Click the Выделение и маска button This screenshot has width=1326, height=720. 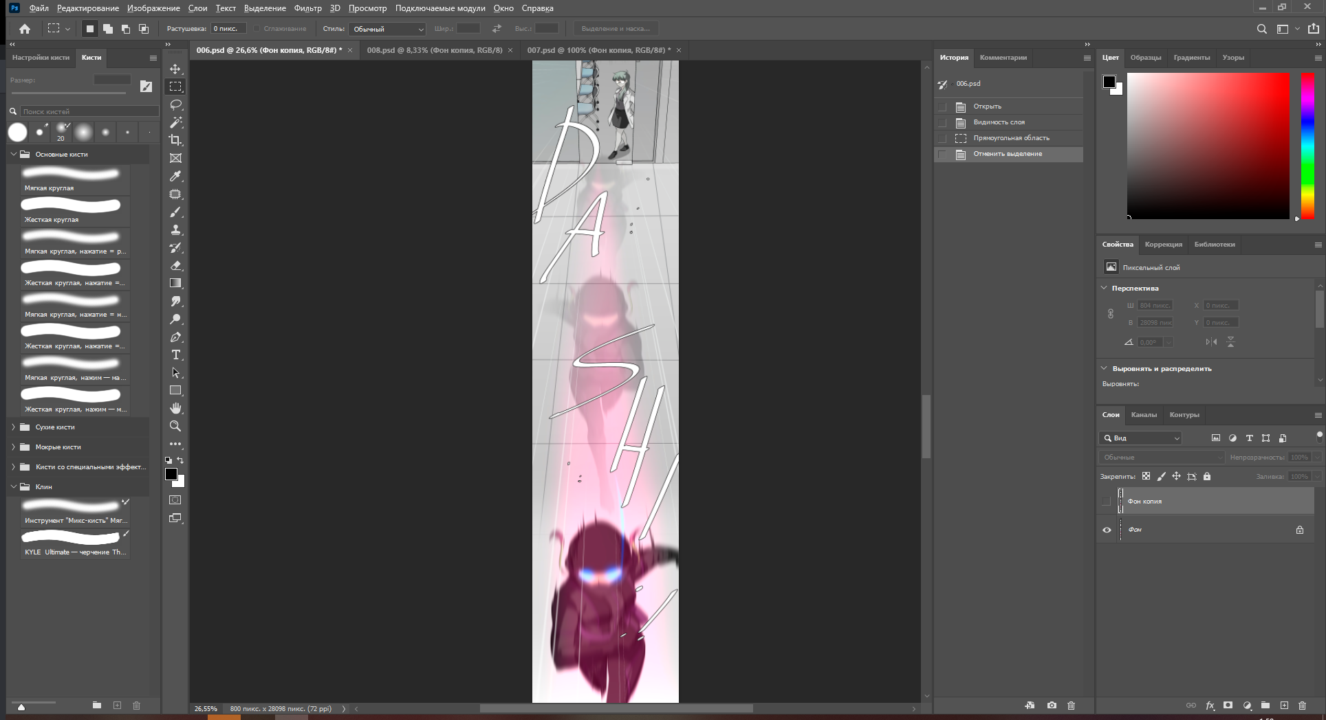tap(616, 29)
